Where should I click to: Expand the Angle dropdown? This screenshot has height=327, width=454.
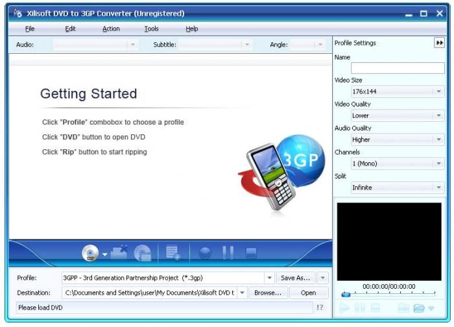point(320,45)
